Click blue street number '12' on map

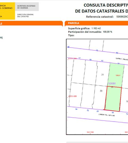tap(117, 53)
